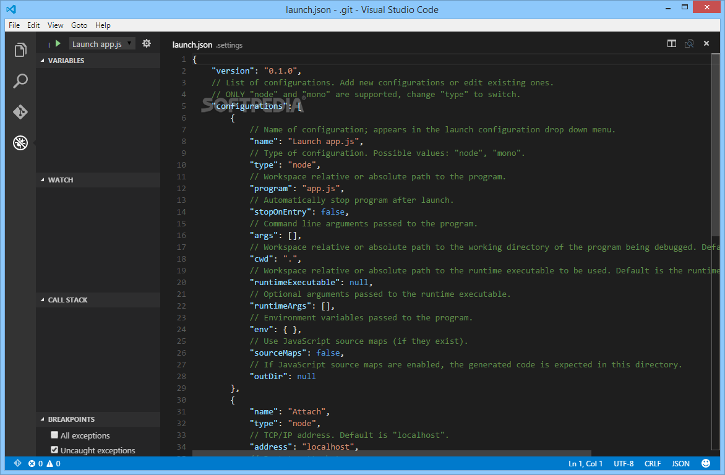Uncheck the Uncaught exceptions breakpoint checkbox
The width and height of the screenshot is (725, 475).
(x=54, y=450)
